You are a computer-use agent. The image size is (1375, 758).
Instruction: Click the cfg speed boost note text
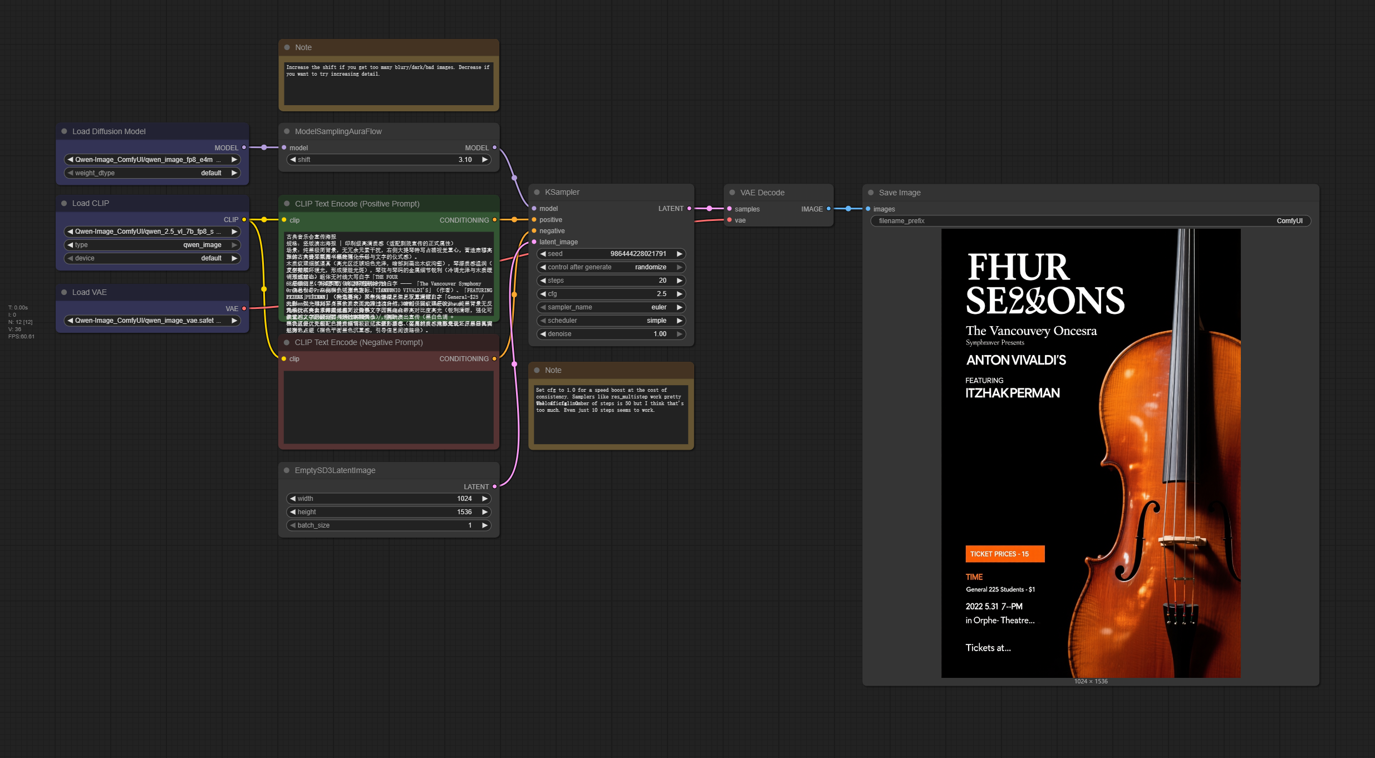click(x=611, y=415)
